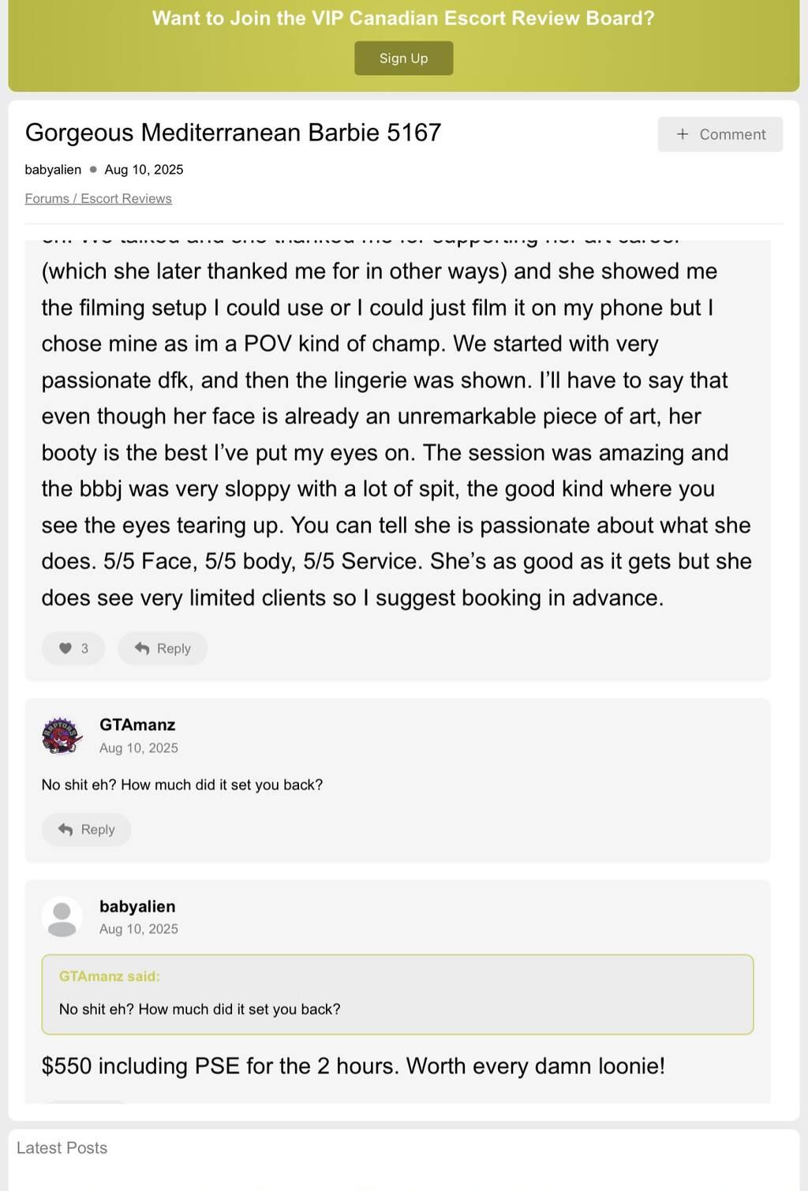Open GTAmanz's Raptors avatar
This screenshot has width=808, height=1191.
(62, 736)
